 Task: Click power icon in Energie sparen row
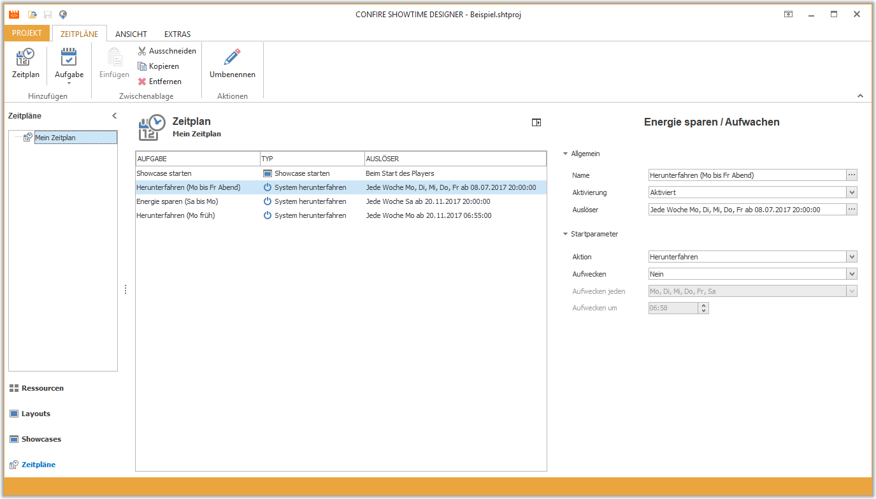pyautogui.click(x=268, y=201)
